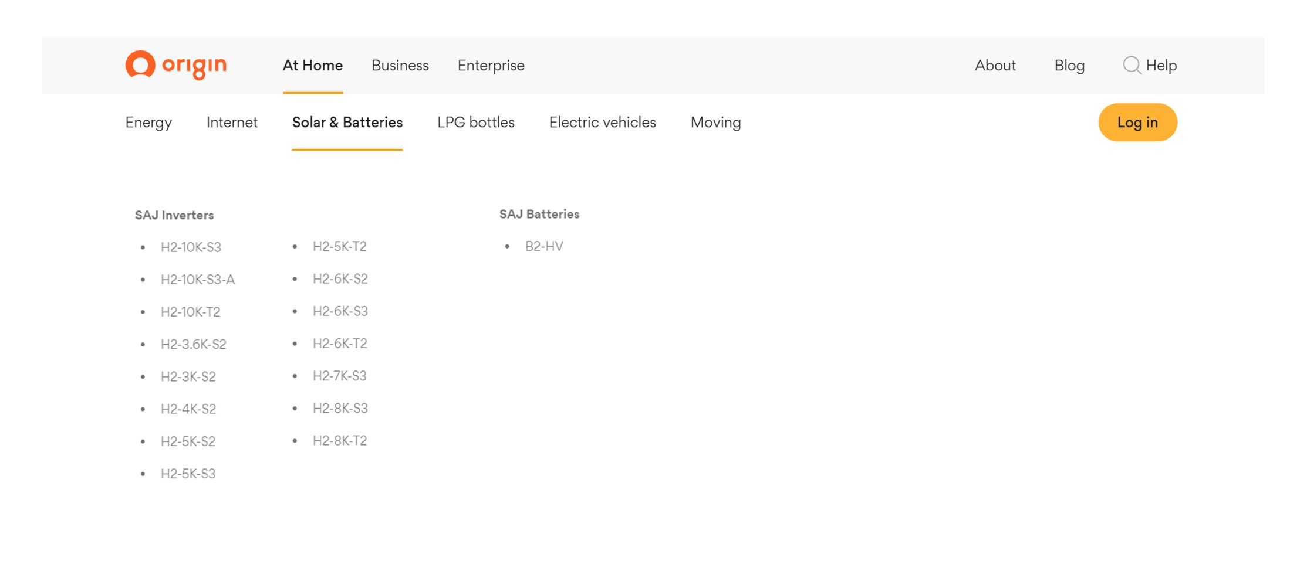Open the Electric vehicles menu

click(x=602, y=123)
